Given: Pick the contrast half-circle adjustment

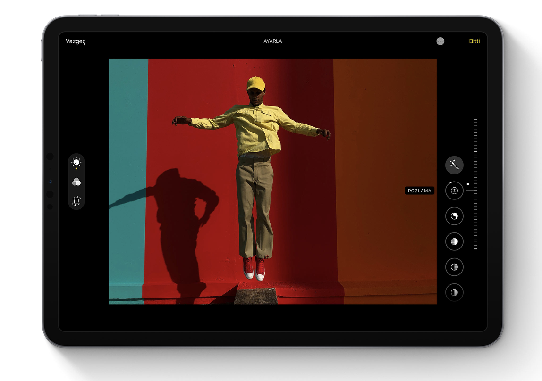Looking at the screenshot, I should tap(454, 292).
